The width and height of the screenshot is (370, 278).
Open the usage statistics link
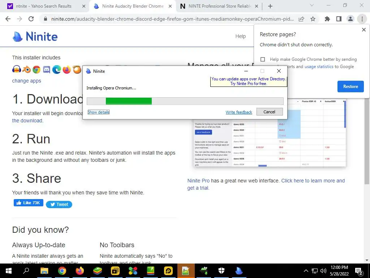(319, 67)
